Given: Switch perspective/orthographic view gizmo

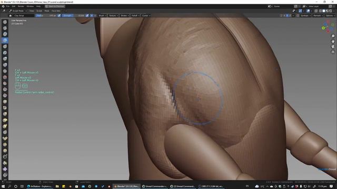Looking at the screenshot, I should click(333, 51).
